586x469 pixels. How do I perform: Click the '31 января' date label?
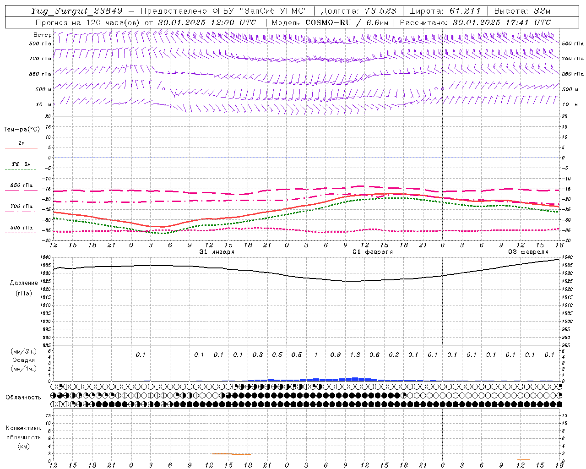tap(217, 252)
